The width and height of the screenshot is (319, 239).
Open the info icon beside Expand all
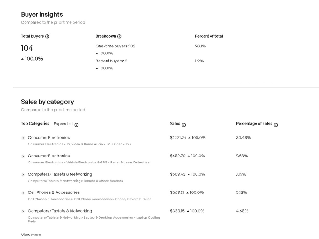pyautogui.click(x=77, y=125)
